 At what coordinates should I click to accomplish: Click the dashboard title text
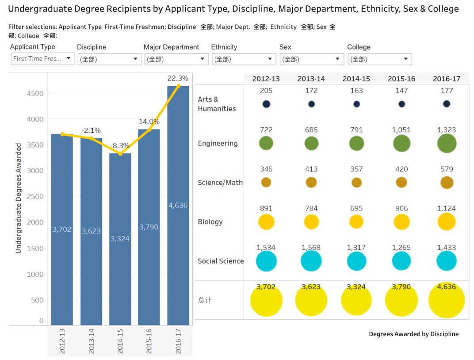point(233,9)
